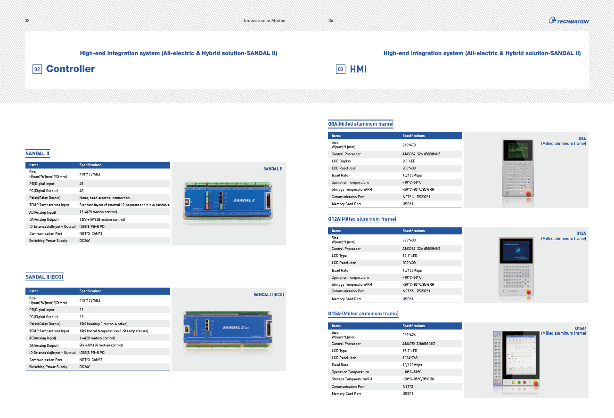Screen dimensions: 614x418
Task: Click 'Switching Power Supply' label in SANDAL II (ECO) table
Action: (48, 367)
